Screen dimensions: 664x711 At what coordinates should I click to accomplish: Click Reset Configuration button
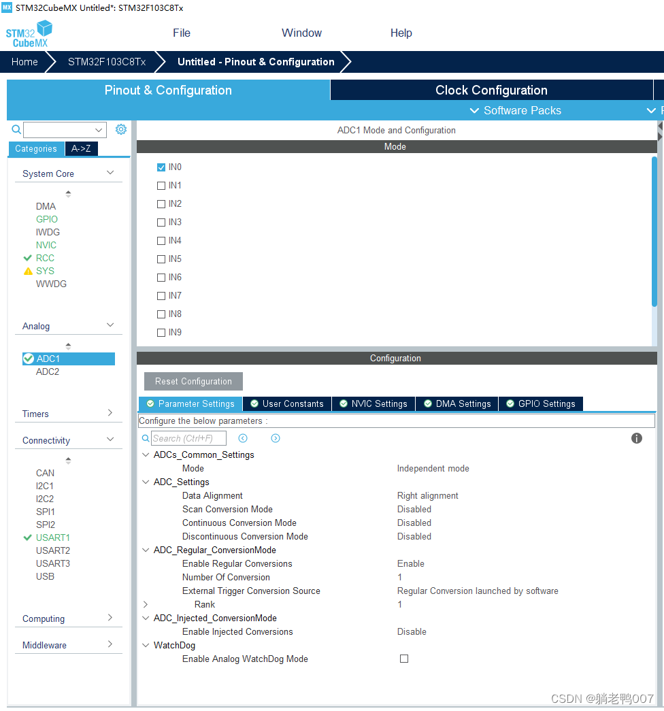193,381
